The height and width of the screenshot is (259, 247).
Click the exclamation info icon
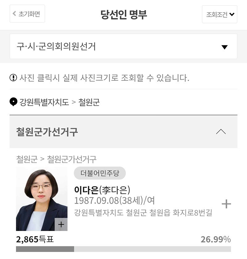13,78
